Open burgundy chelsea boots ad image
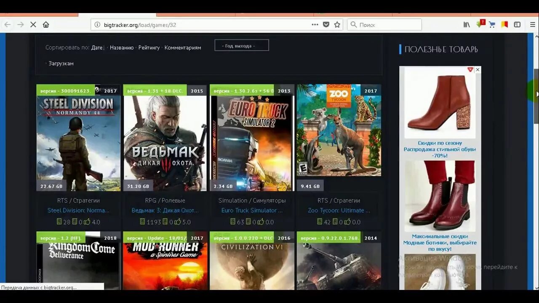The width and height of the screenshot is (539, 303). [440, 196]
